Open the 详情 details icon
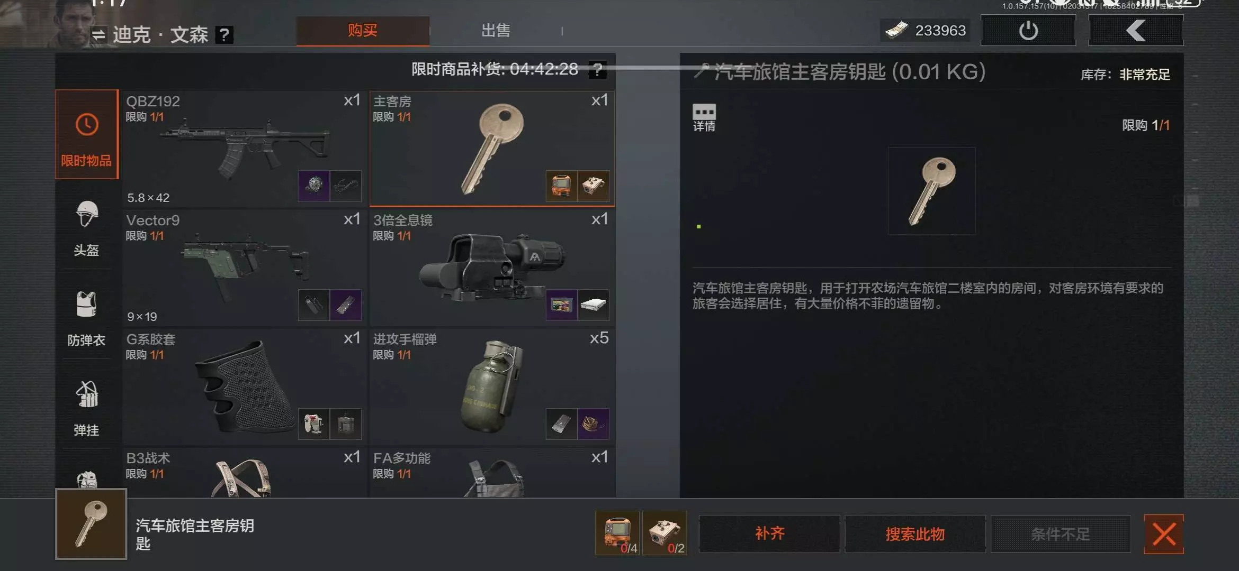Image resolution: width=1239 pixels, height=571 pixels. click(704, 117)
